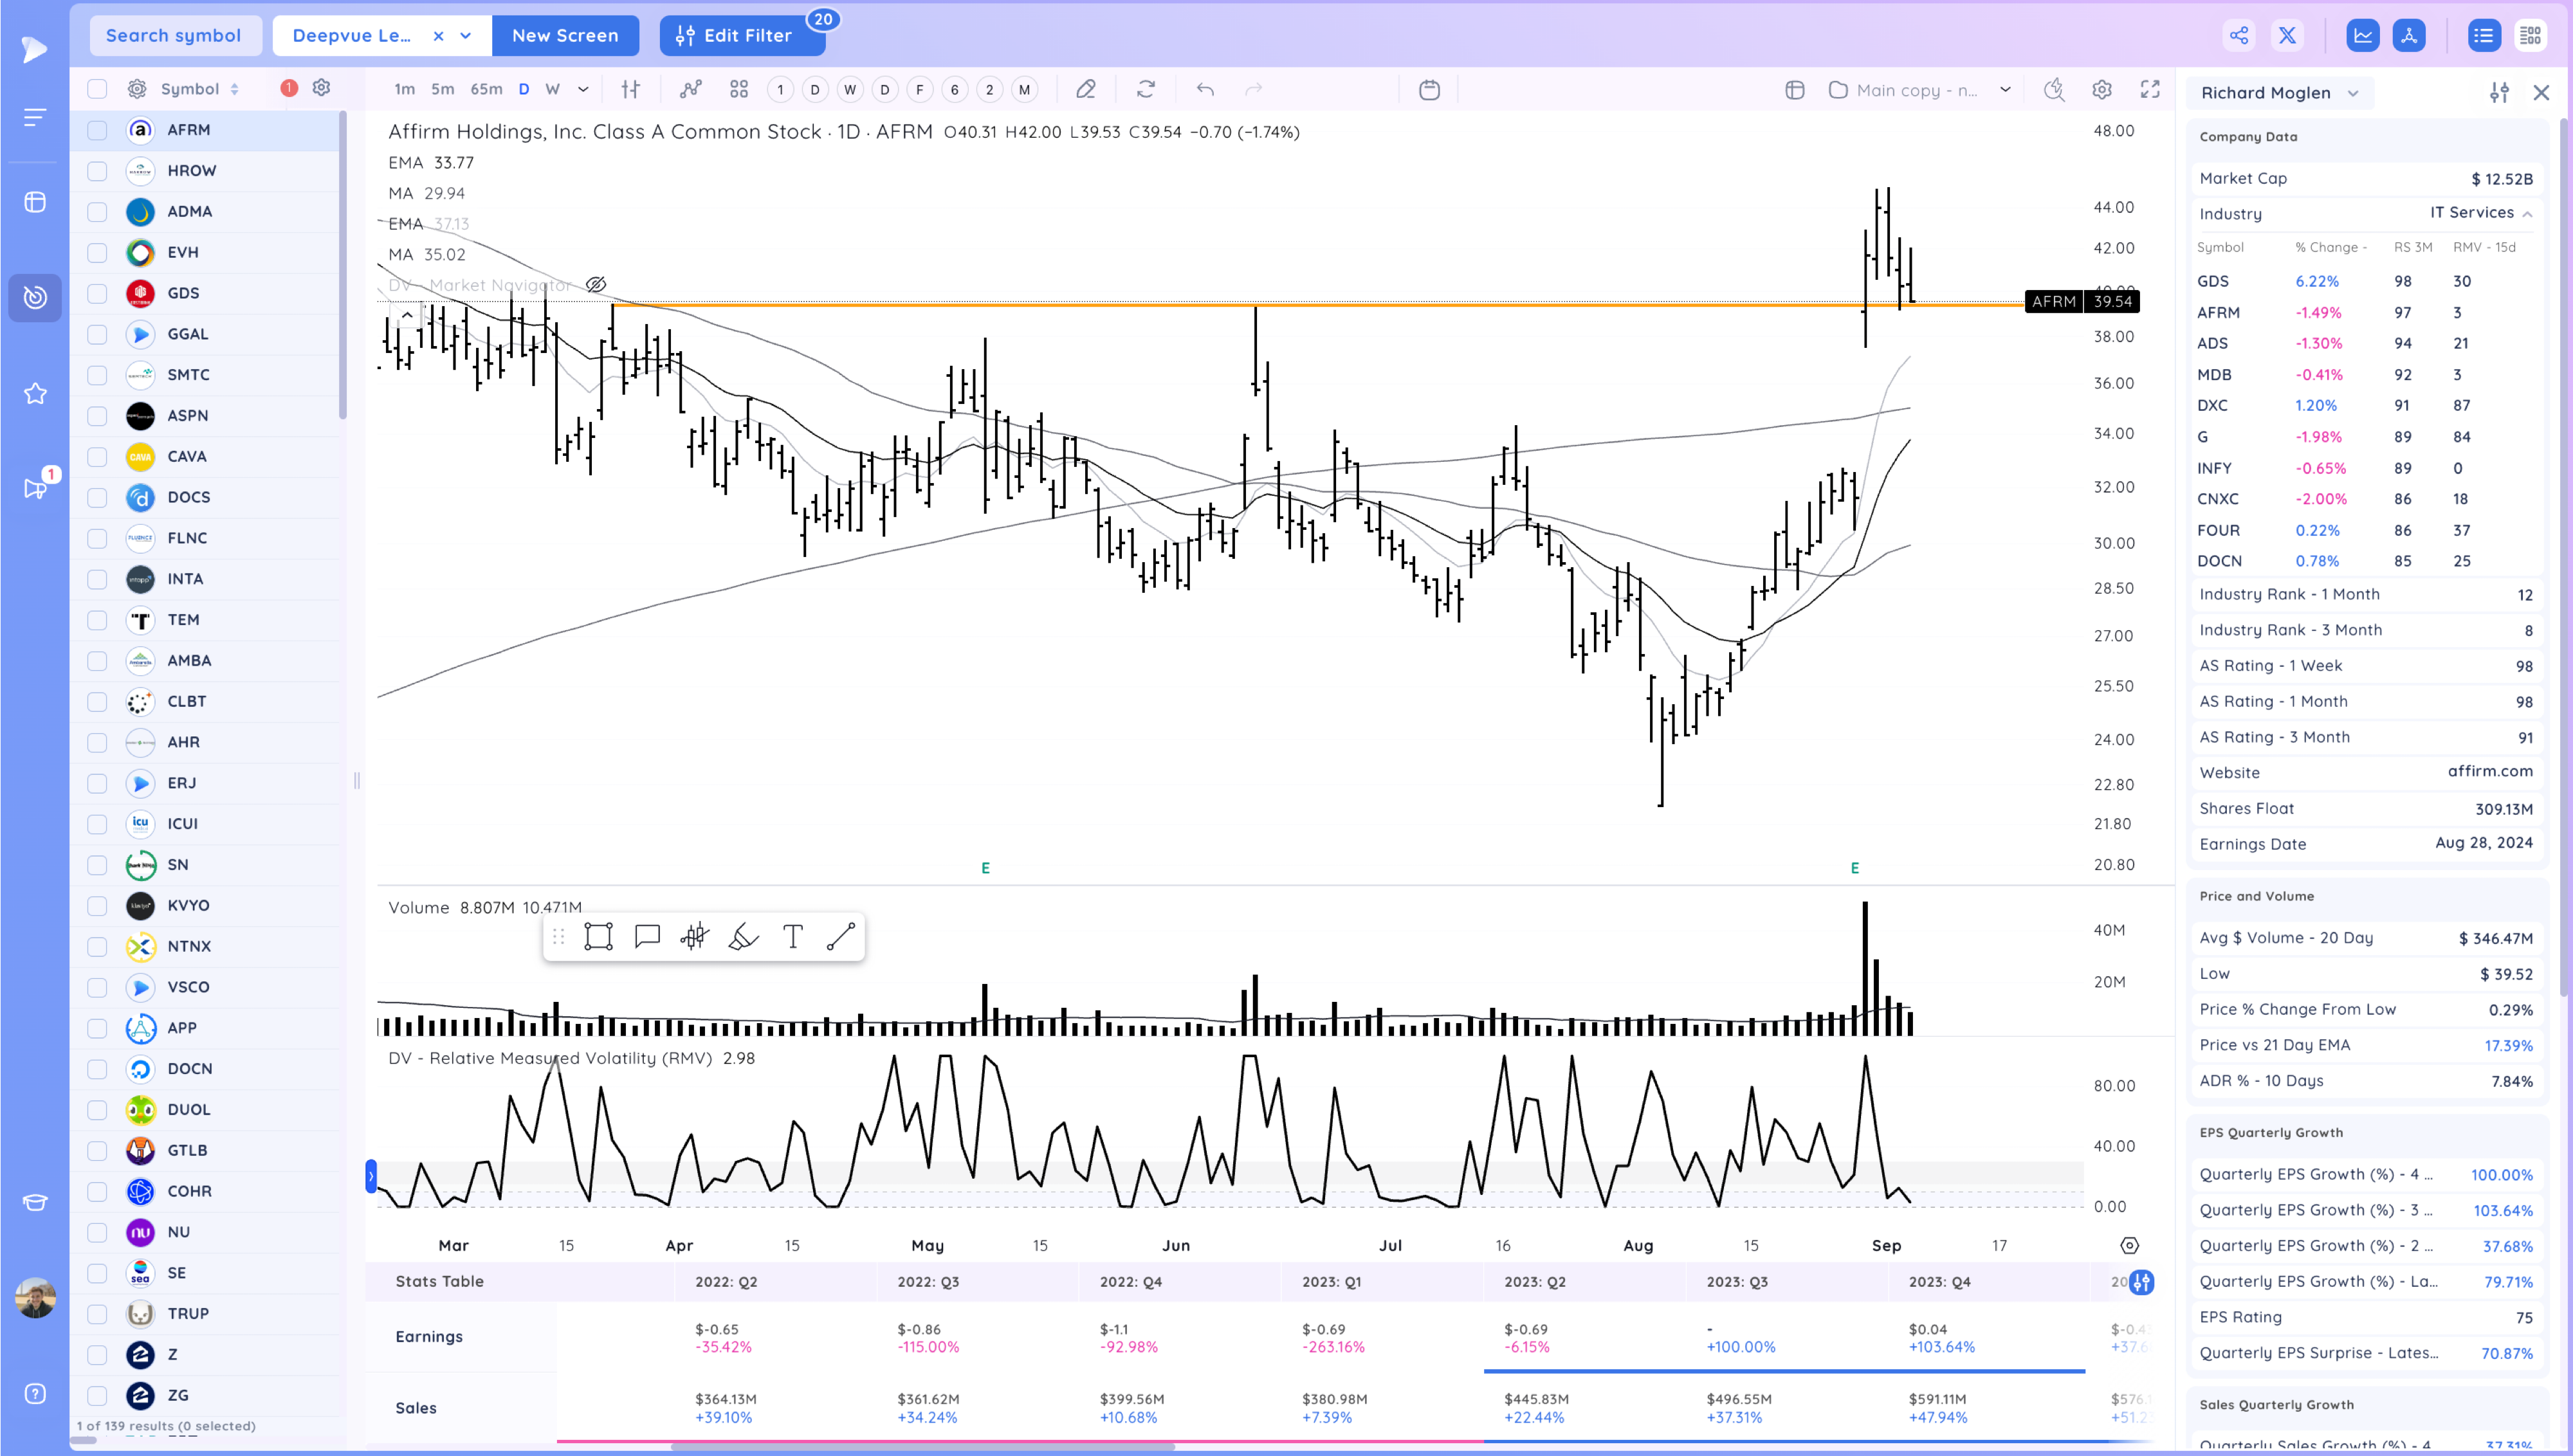Click the refresh chart icon

point(1146,89)
